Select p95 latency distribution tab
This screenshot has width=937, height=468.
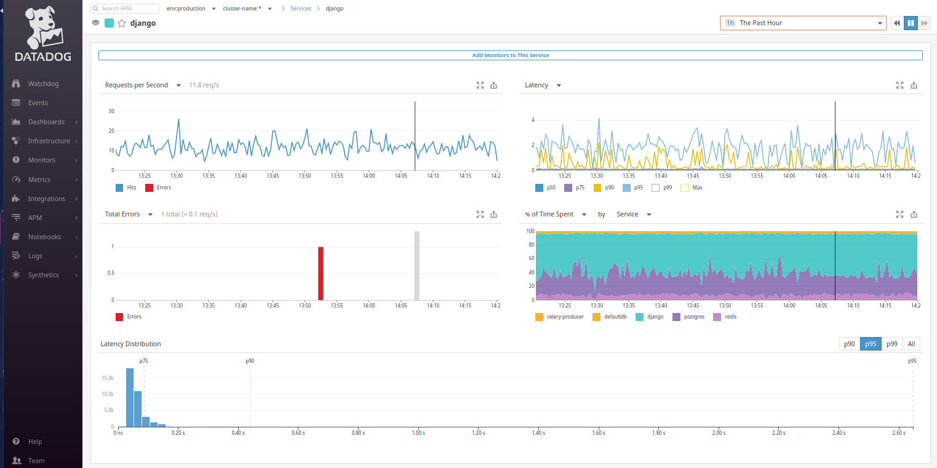[x=871, y=344]
